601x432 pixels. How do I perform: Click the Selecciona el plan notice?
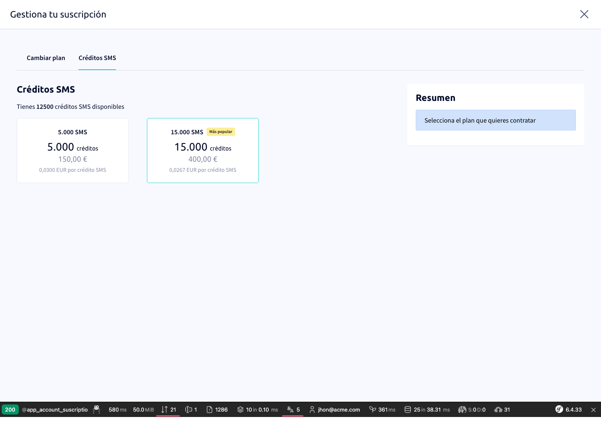(x=496, y=120)
